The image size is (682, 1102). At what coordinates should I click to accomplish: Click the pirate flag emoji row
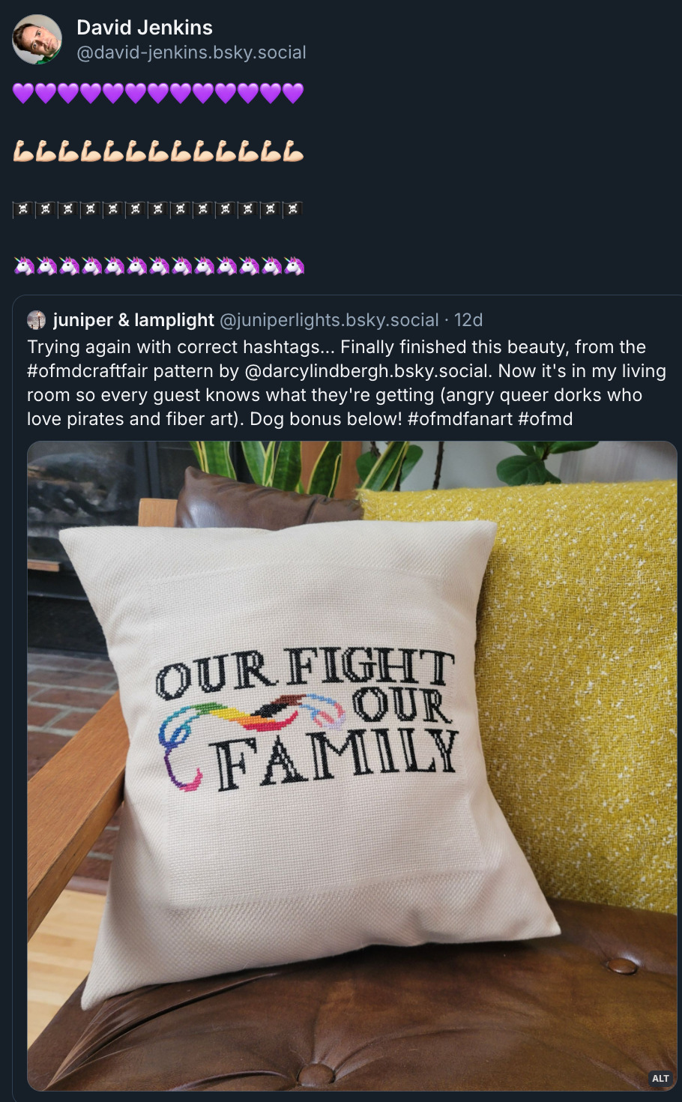pyautogui.click(x=158, y=209)
